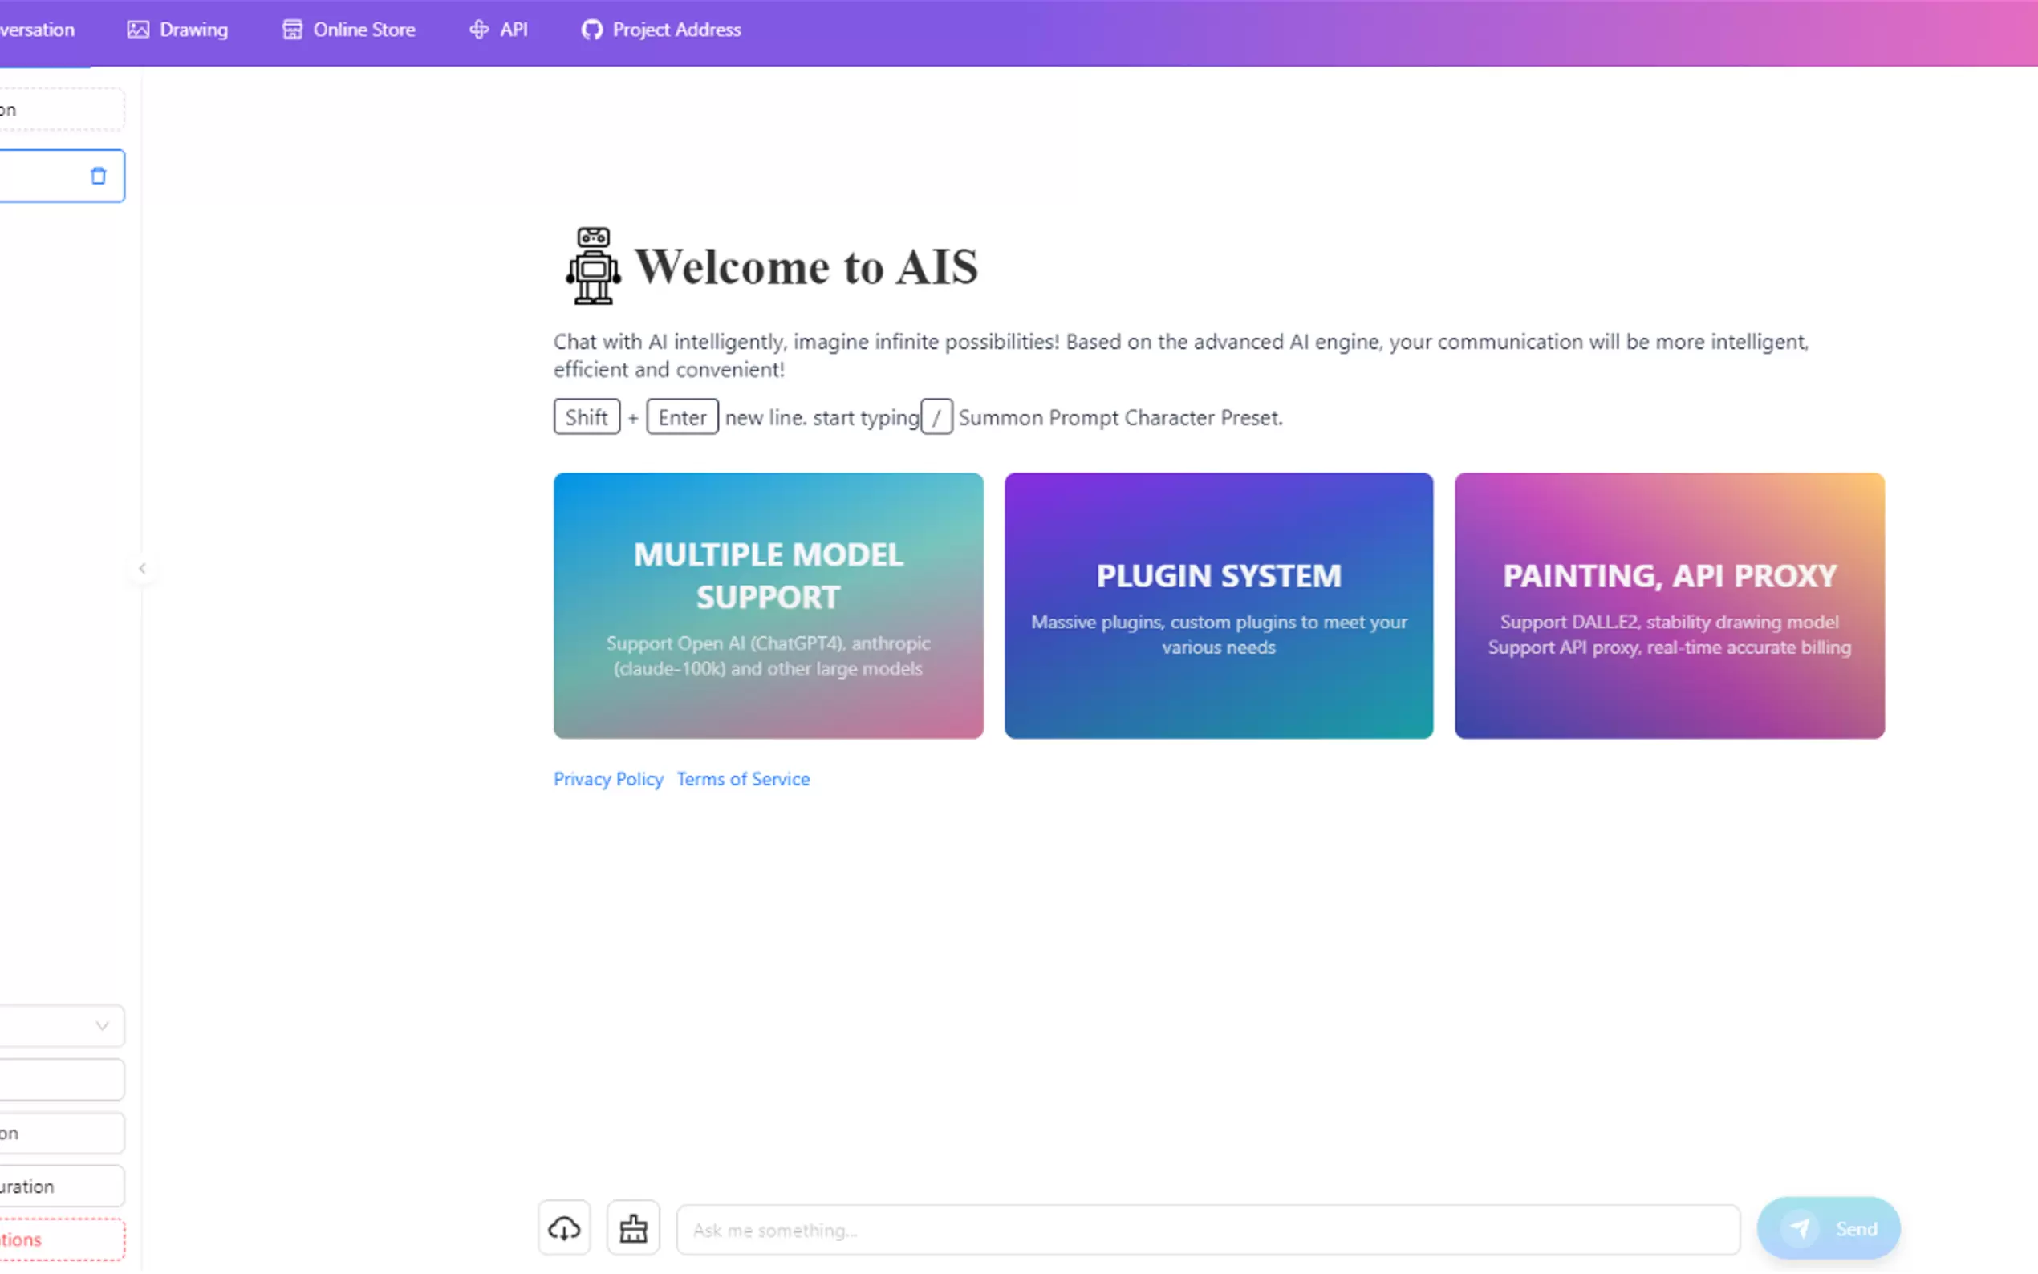Click the Plugin System card
2038x1274 pixels.
coord(1218,606)
